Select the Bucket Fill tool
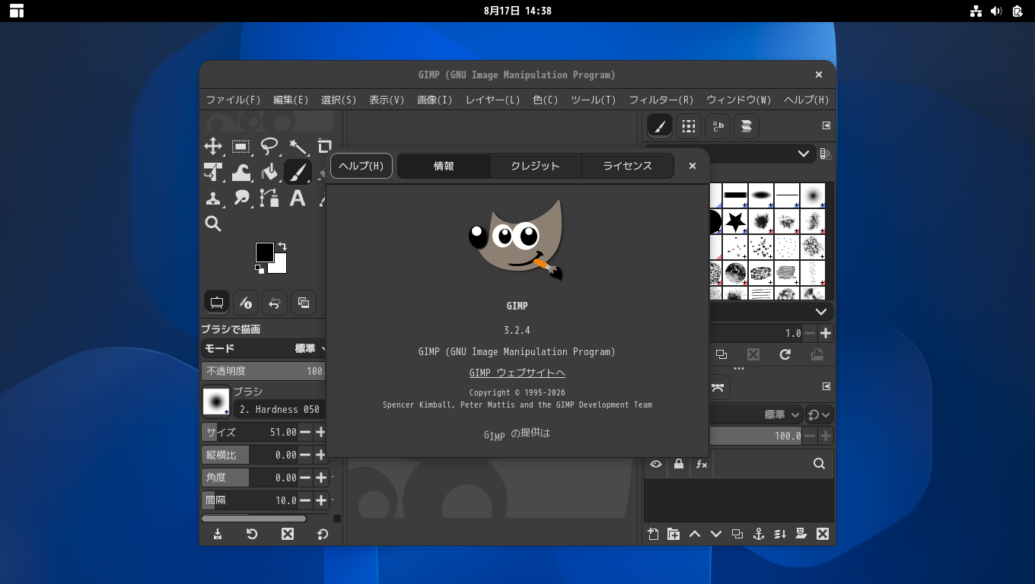The image size is (1035, 584). coord(269,173)
